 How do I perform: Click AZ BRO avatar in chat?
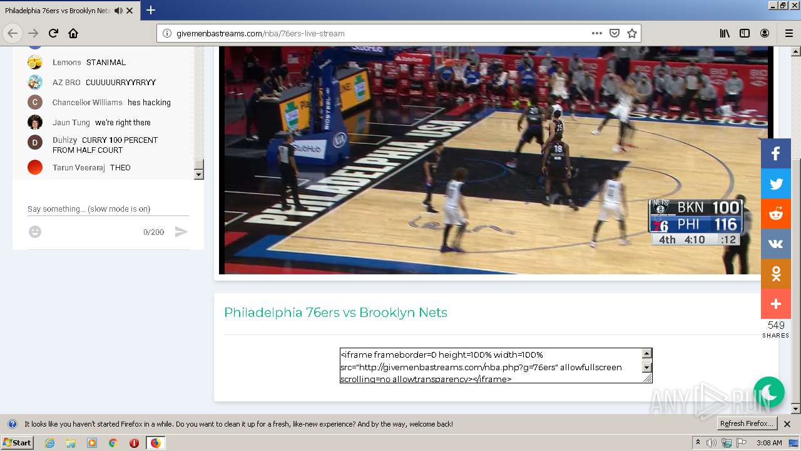tap(35, 82)
